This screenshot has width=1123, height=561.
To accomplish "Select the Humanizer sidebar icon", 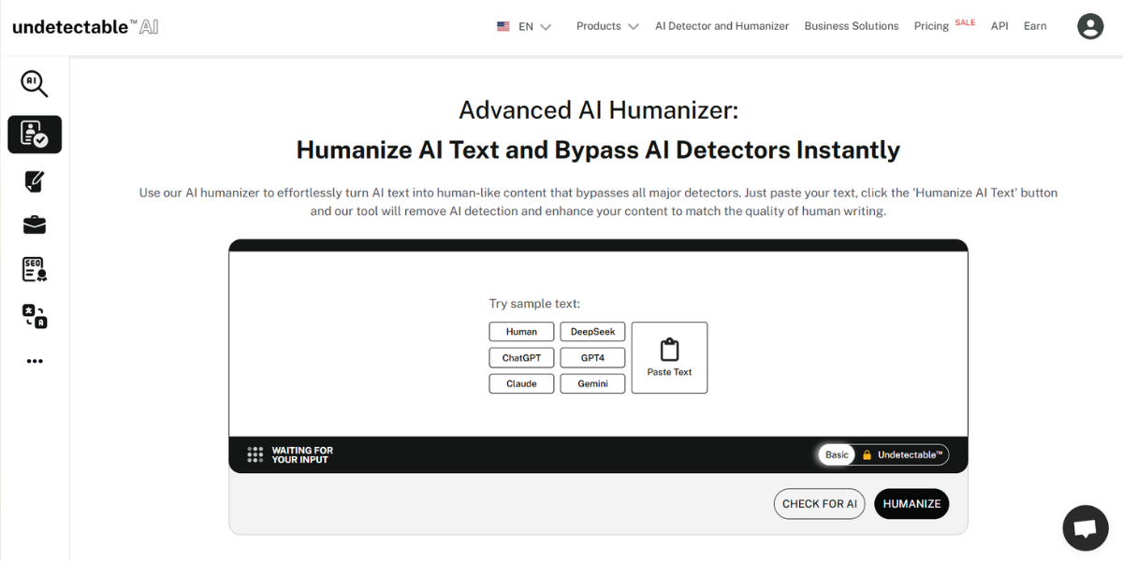I will coord(35,135).
